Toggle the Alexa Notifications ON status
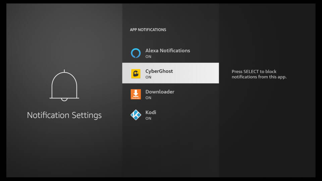 coord(148,57)
